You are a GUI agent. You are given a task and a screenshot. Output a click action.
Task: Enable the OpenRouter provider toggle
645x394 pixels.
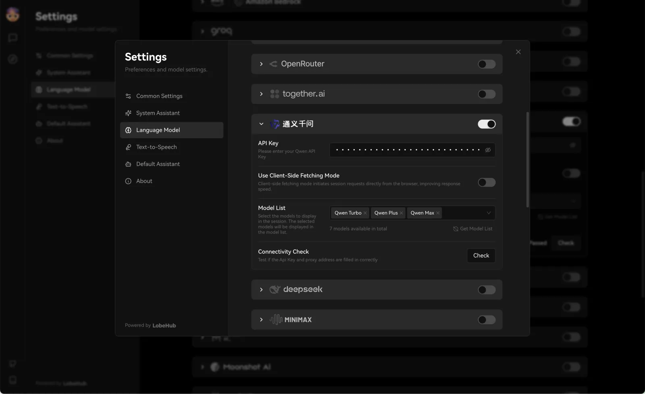(487, 64)
